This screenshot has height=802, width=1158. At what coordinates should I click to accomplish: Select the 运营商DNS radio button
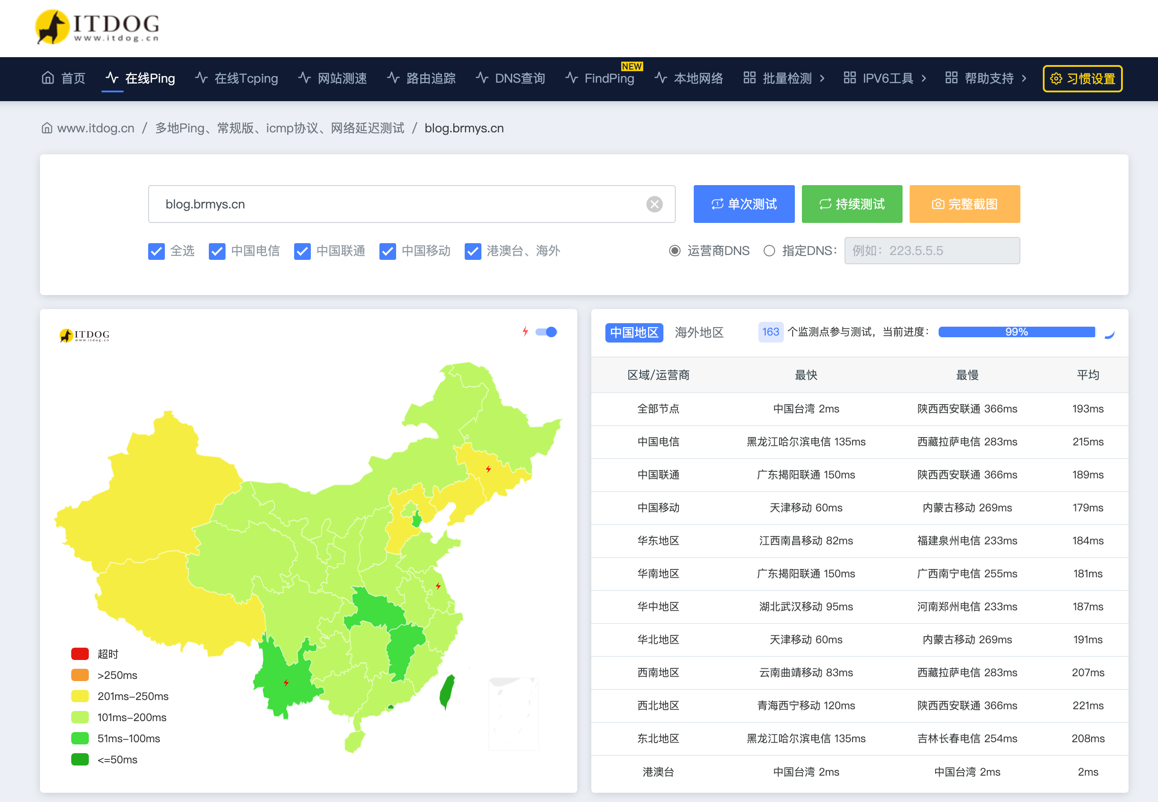point(675,251)
